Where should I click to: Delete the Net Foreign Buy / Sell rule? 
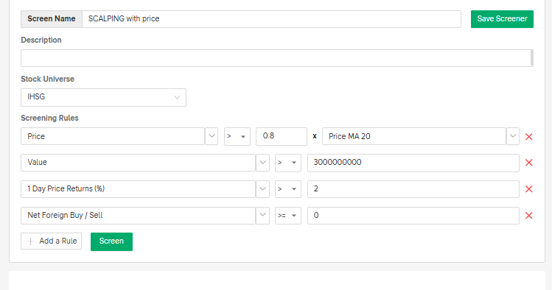[x=528, y=216]
